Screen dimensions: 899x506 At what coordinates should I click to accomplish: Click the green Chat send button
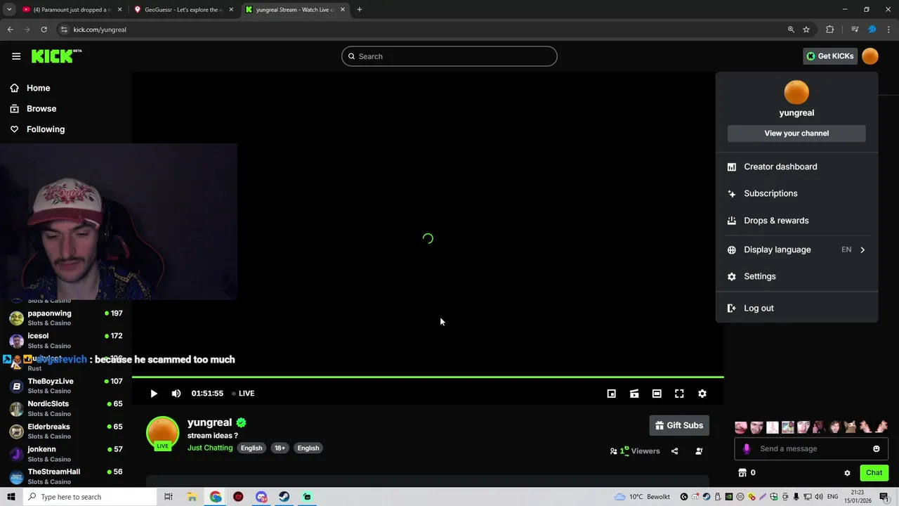[874, 473]
